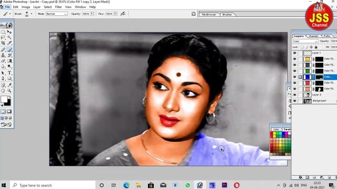Reset default foreground and background colors
337x189 pixels.
[x=2, y=105]
